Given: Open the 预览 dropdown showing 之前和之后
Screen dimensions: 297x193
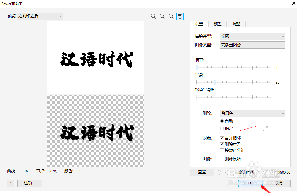Looking at the screenshot, I should click(x=40, y=16).
